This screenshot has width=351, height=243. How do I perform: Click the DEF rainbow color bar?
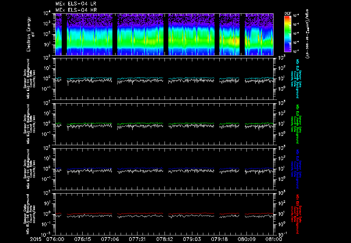coord(288,34)
